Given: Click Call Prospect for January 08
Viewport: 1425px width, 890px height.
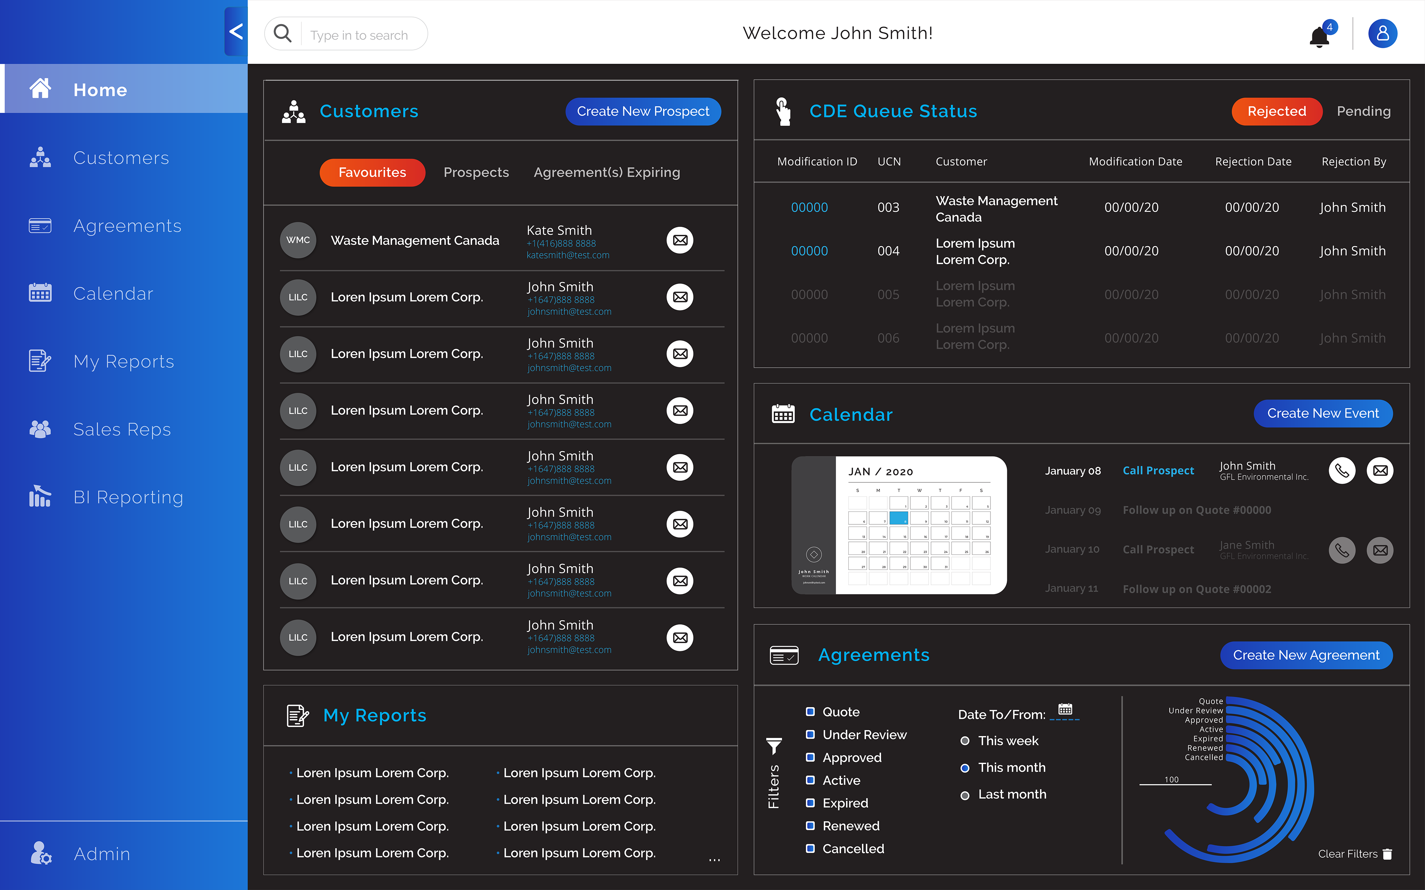Looking at the screenshot, I should (1158, 470).
